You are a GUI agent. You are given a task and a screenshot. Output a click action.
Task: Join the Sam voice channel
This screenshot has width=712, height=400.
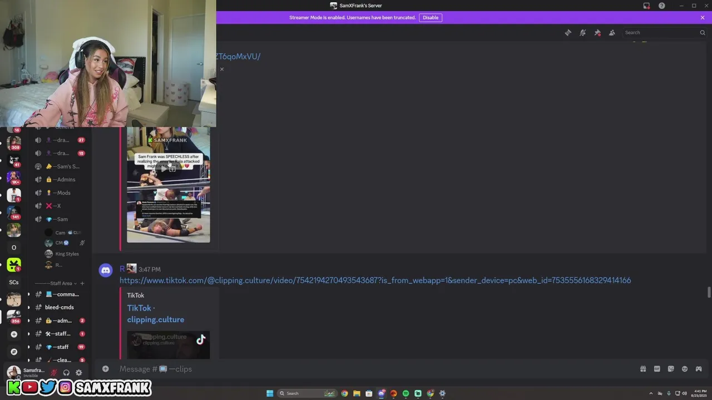[60, 219]
